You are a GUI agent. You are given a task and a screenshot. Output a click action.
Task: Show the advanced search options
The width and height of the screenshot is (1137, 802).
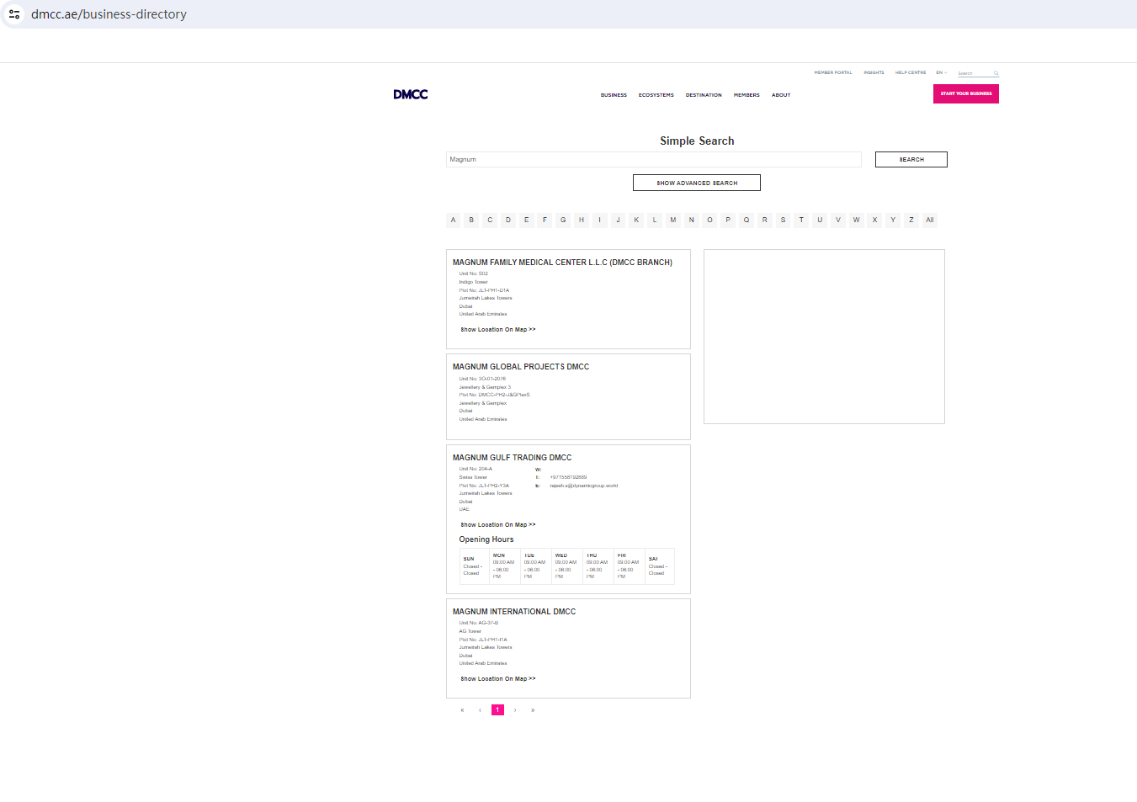(x=697, y=183)
